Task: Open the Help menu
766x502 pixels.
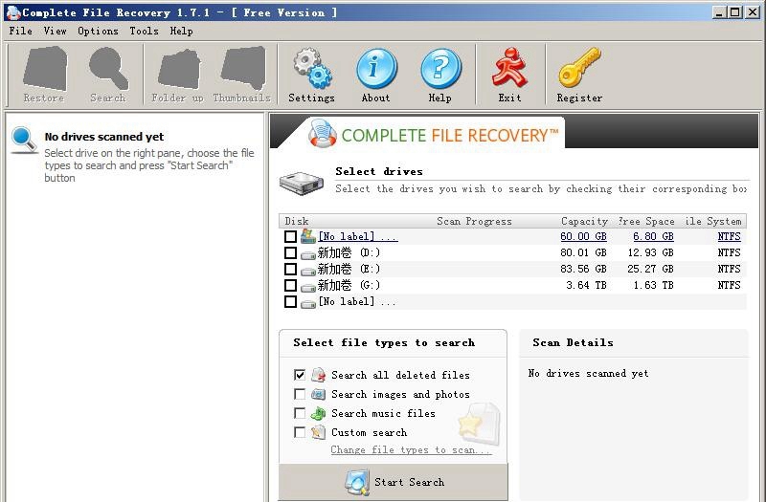Action: tap(181, 31)
